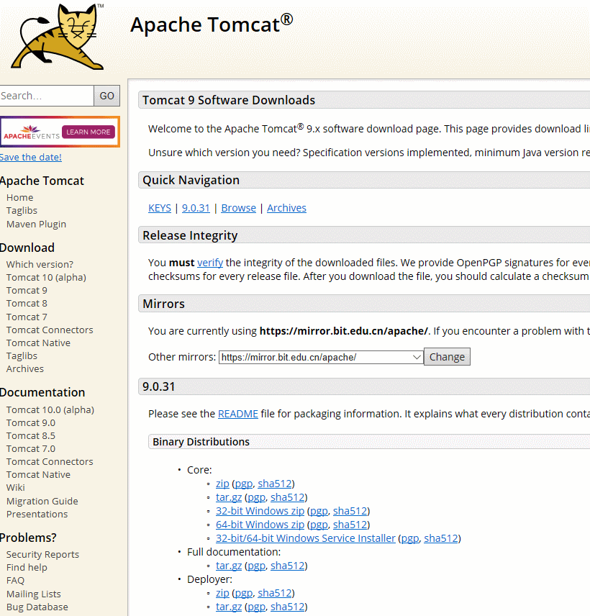Screen dimensions: 590x616
Task: Open Tomcat 7.0 documentation
Action: click(x=31, y=448)
